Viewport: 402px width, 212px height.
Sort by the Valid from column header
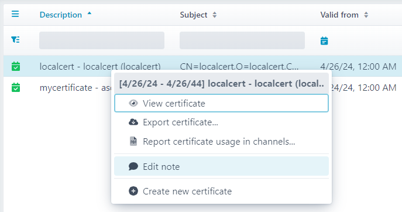coord(339,15)
